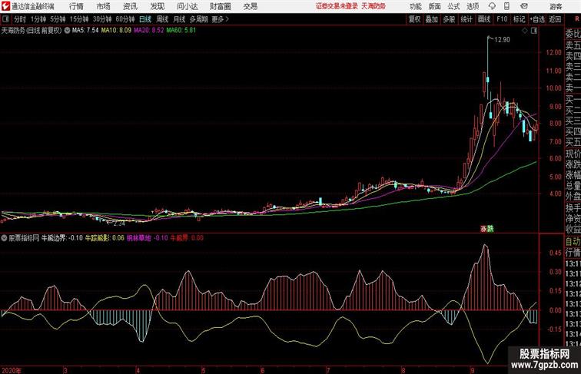The height and width of the screenshot is (374, 581).
Task: Switch to 分时 chart period
Action: coord(20,19)
